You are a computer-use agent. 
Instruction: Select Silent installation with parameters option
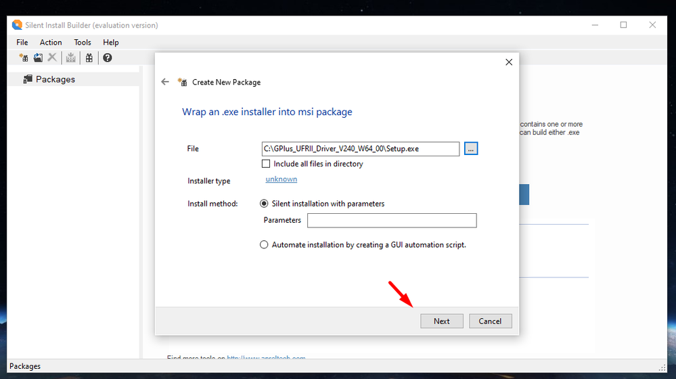(264, 204)
